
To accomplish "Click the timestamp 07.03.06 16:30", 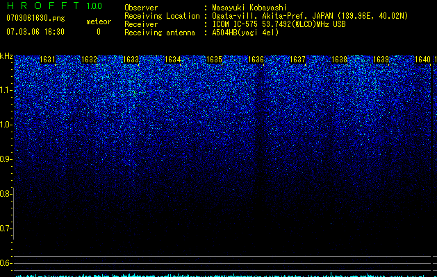I will (x=35, y=32).
